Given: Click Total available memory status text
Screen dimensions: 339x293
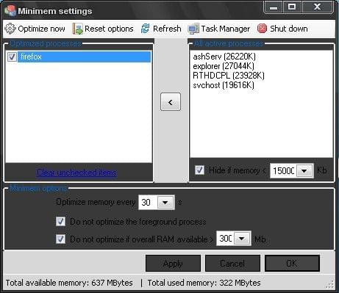Looking at the screenshot, I should coord(69,283).
